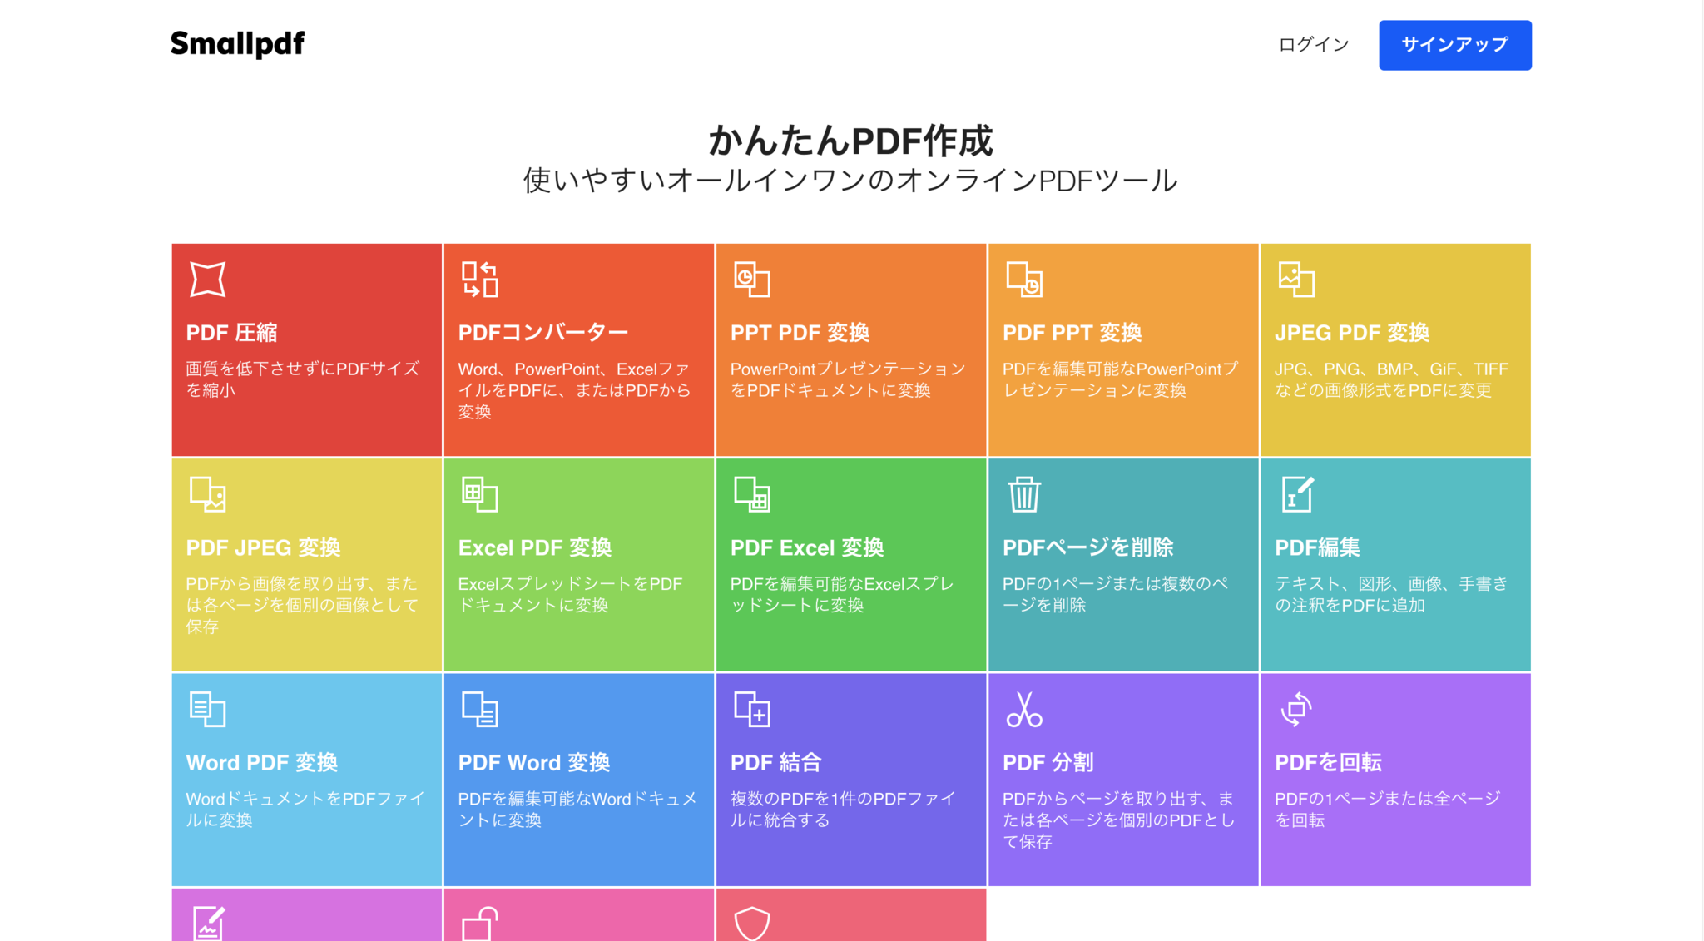The image size is (1704, 941).
Task: Click description PowerPointプレゼンテーションをPDFドキュメントに変換
Action: coord(847,379)
